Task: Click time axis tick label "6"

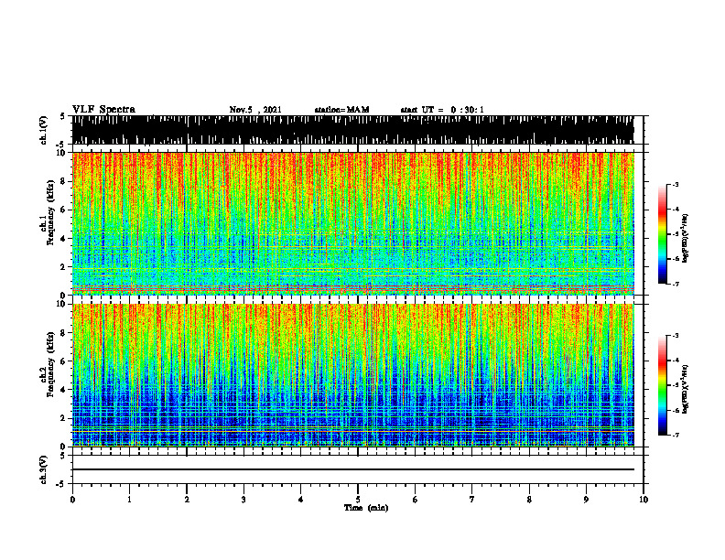Action: click(x=415, y=500)
